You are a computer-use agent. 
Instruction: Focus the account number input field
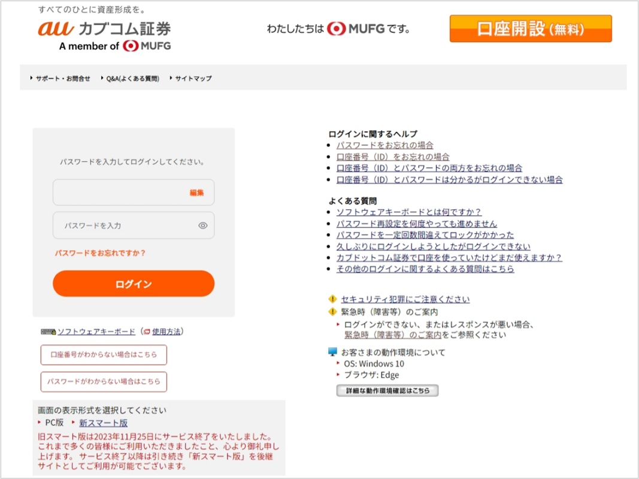coord(134,192)
